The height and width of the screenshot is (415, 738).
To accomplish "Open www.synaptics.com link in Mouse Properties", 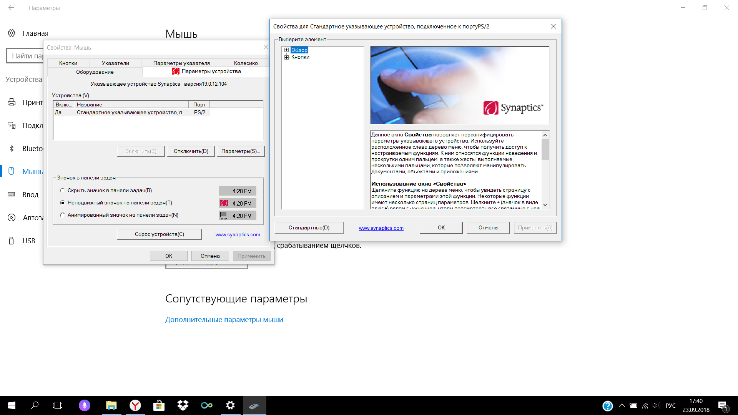I will coord(238,235).
